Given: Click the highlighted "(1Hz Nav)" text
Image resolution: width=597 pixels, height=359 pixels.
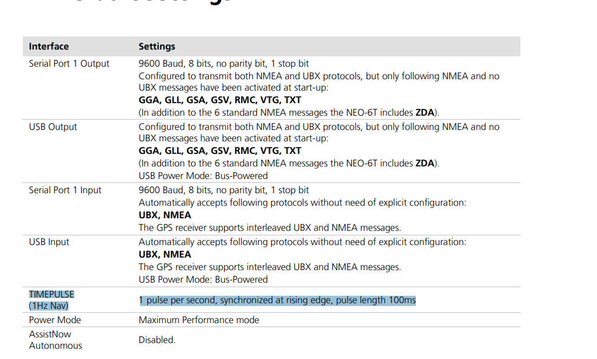Looking at the screenshot, I should point(49,305).
